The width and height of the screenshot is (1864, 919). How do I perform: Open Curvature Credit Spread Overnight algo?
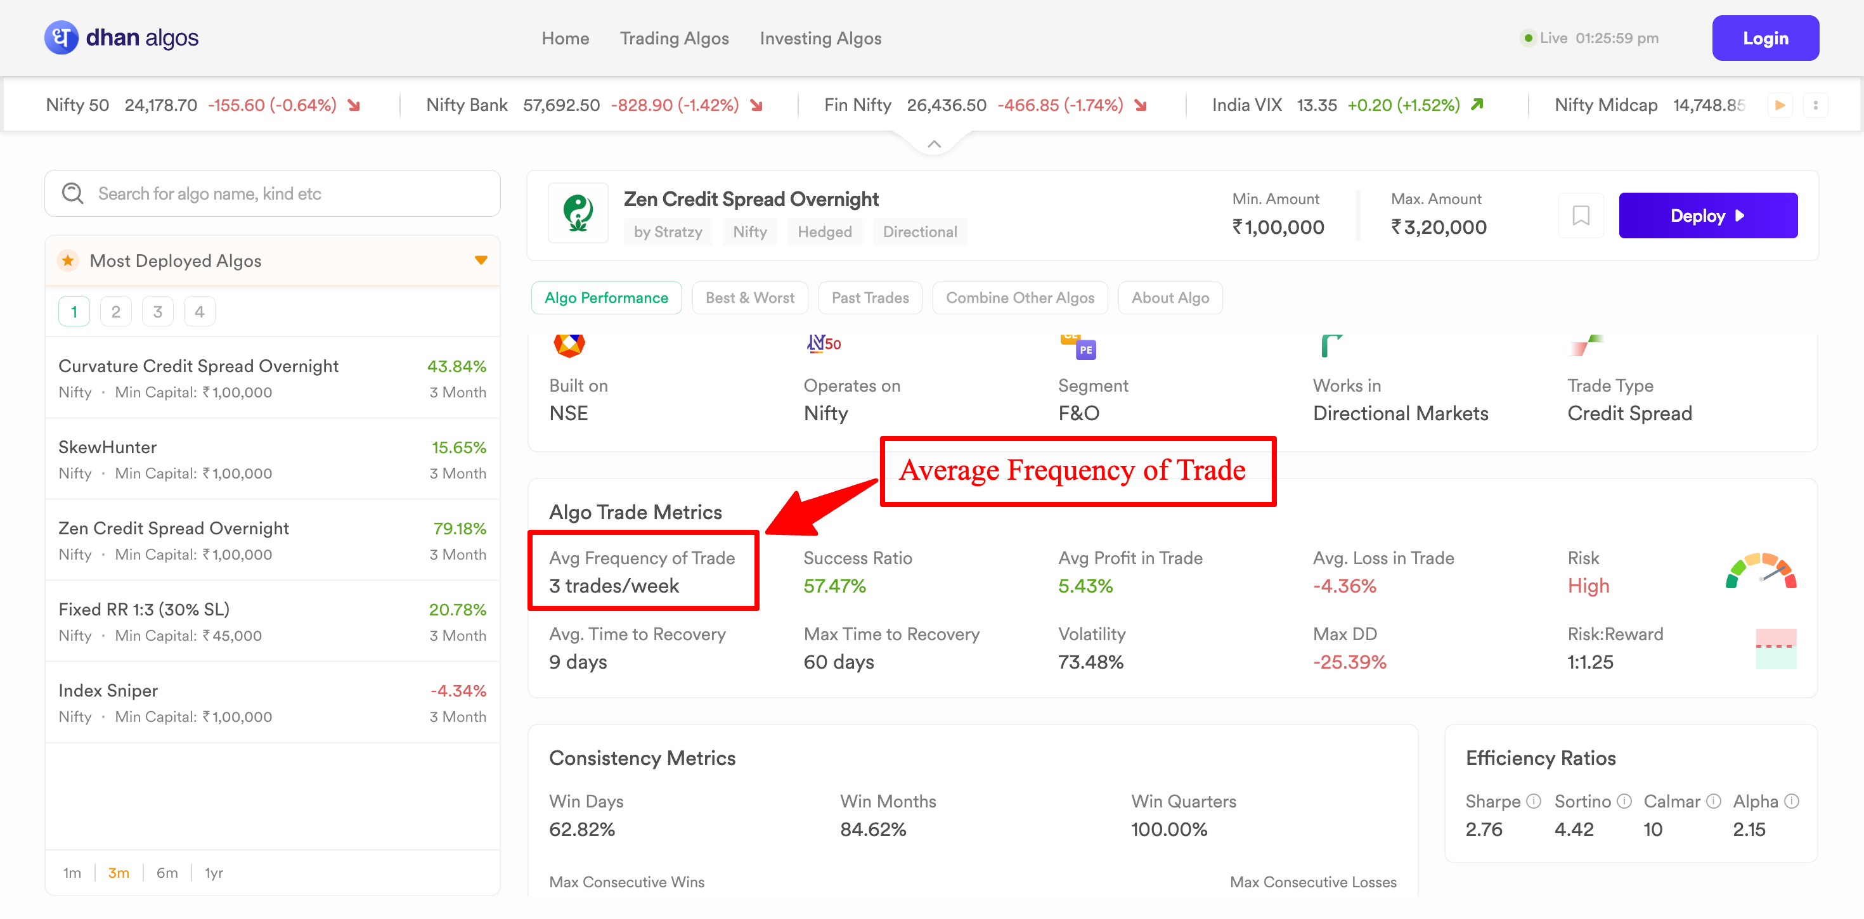pos(273,378)
